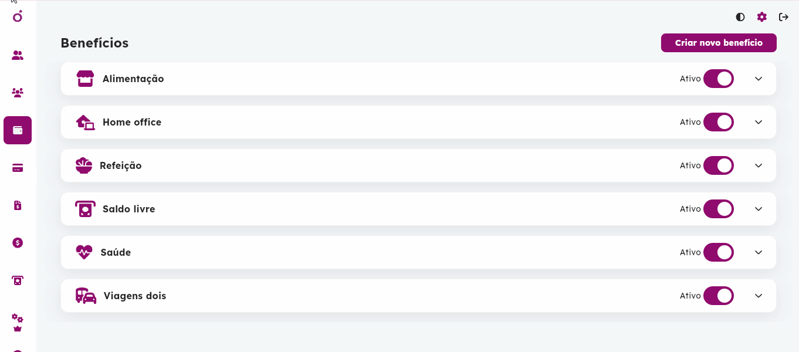This screenshot has width=799, height=352.
Task: Turn off the Home office toggle
Action: (x=719, y=122)
